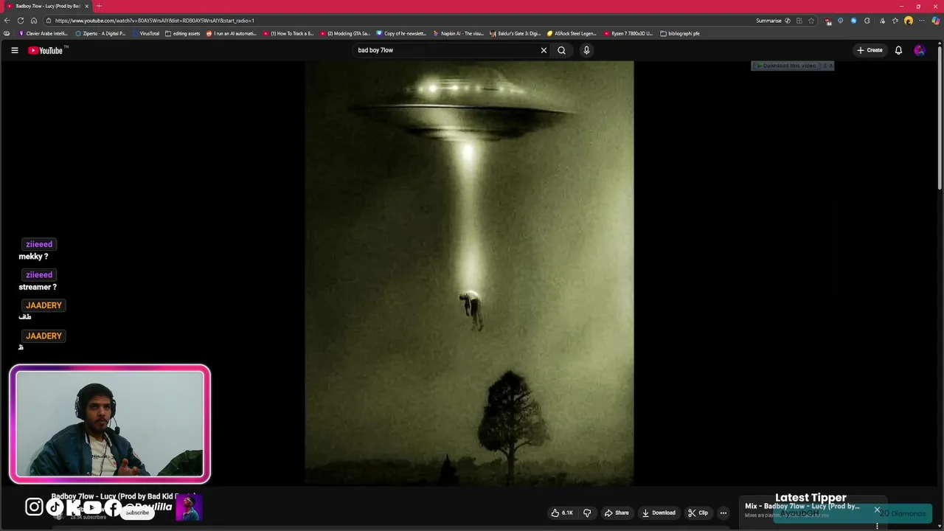
Task: Click the Facebook icon in the overlay
Action: 113,507
